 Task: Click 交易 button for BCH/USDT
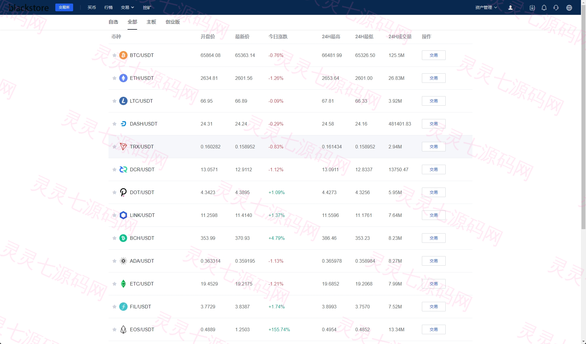434,238
